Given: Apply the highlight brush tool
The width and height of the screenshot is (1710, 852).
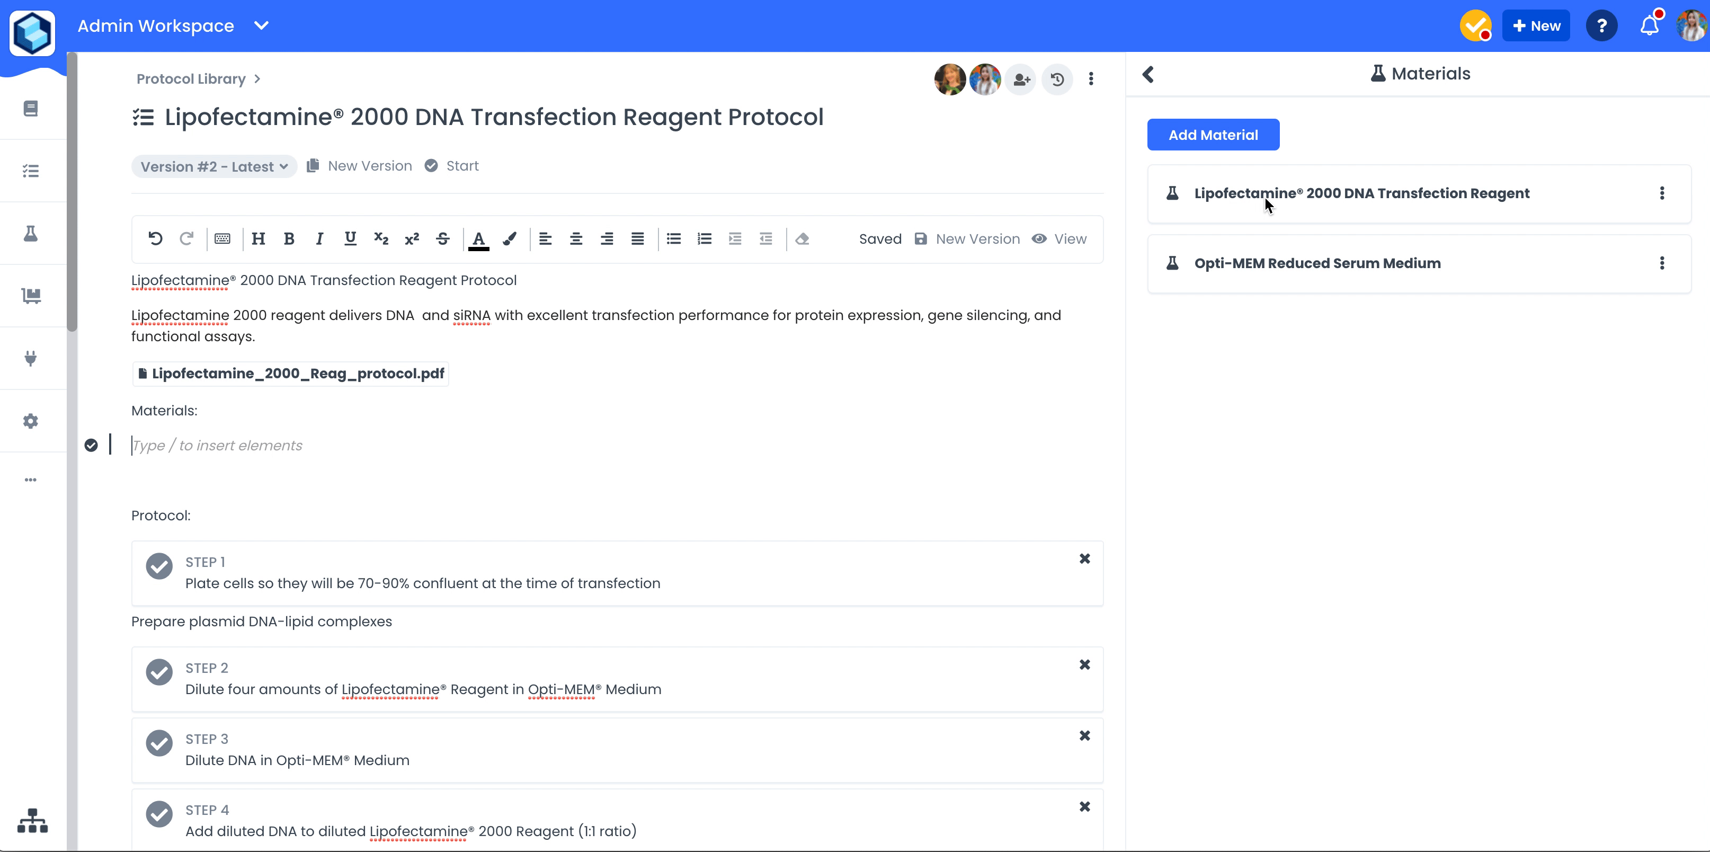Looking at the screenshot, I should pos(509,239).
